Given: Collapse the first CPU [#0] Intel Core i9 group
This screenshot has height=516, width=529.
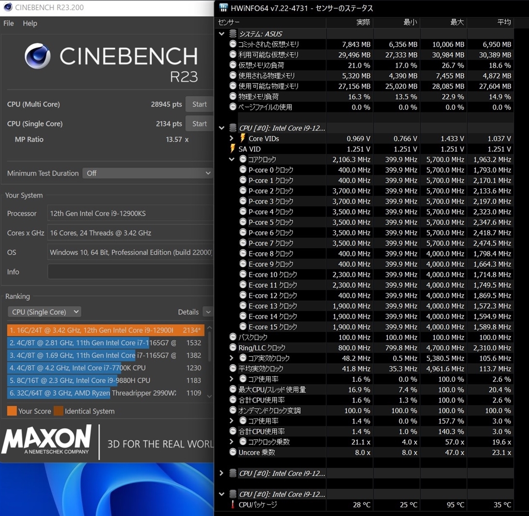Looking at the screenshot, I should 222,128.
